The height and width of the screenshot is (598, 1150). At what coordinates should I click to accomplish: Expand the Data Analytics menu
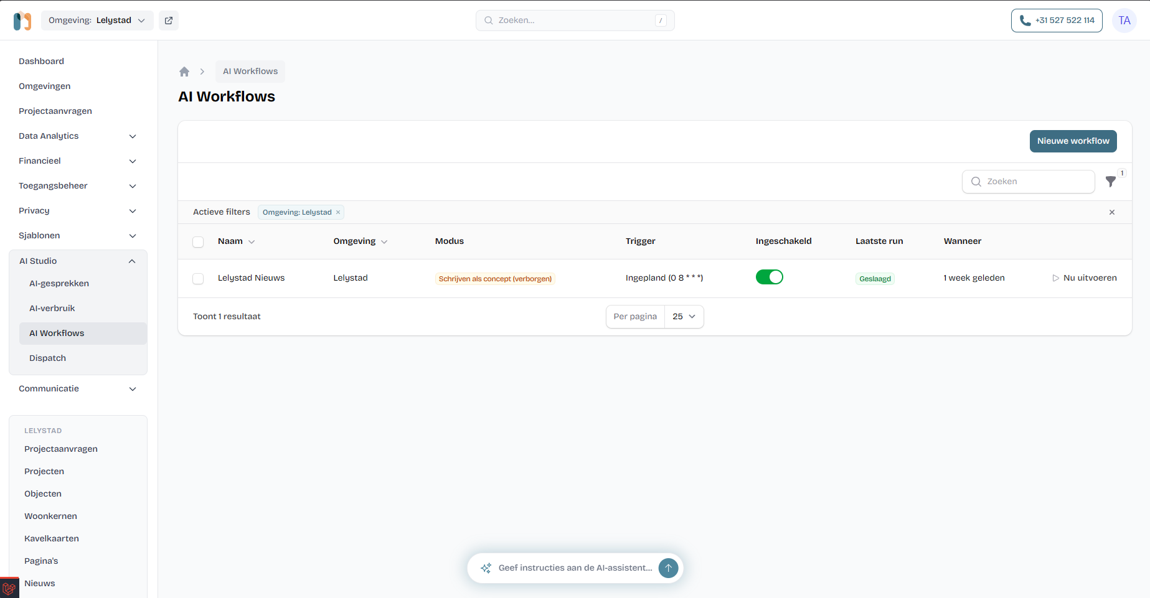click(78, 136)
